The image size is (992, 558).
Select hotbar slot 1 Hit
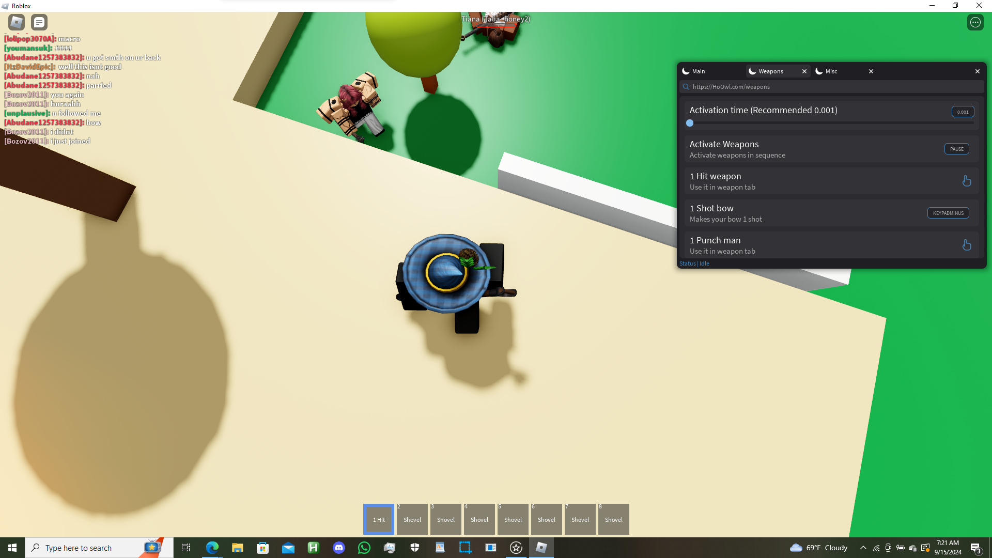click(x=379, y=519)
